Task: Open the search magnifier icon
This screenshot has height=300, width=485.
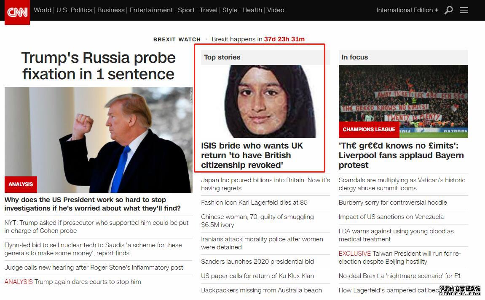Action: [448, 10]
